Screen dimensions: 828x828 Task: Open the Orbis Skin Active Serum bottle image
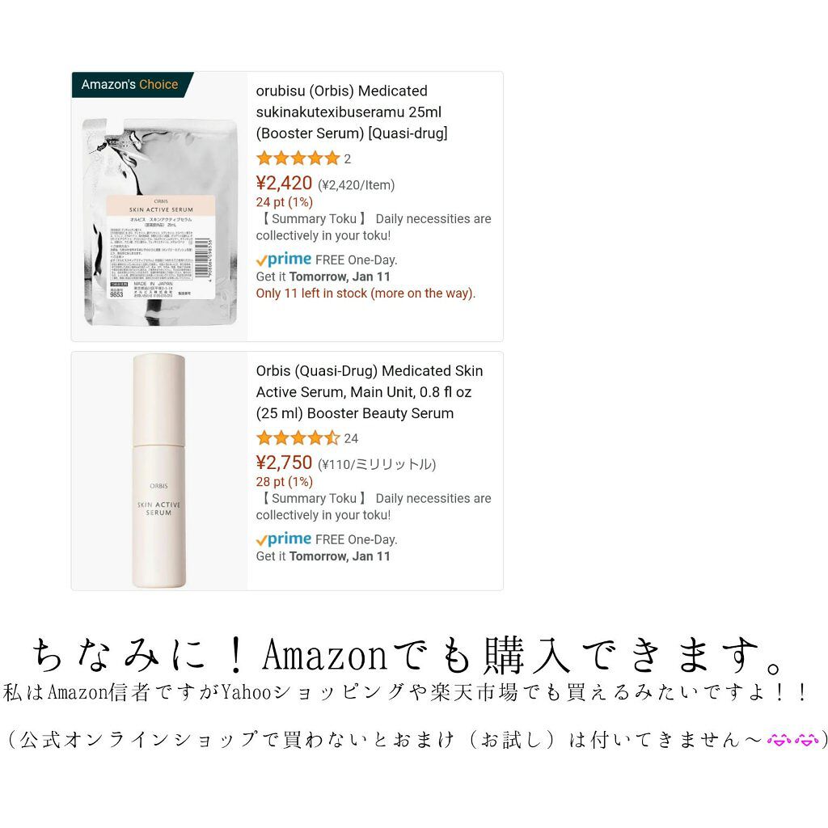click(x=158, y=471)
